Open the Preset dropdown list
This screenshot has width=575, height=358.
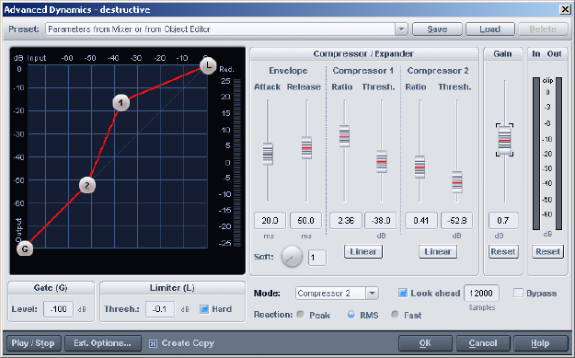pyautogui.click(x=401, y=29)
